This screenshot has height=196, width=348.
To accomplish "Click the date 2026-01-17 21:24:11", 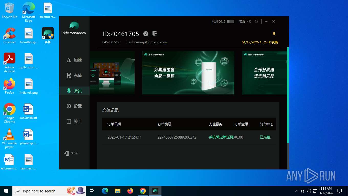I will [x=125, y=137].
